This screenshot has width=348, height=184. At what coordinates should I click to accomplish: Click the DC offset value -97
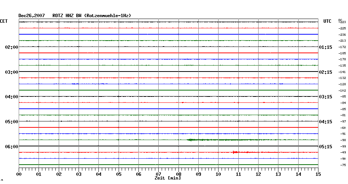pyautogui.click(x=343, y=122)
